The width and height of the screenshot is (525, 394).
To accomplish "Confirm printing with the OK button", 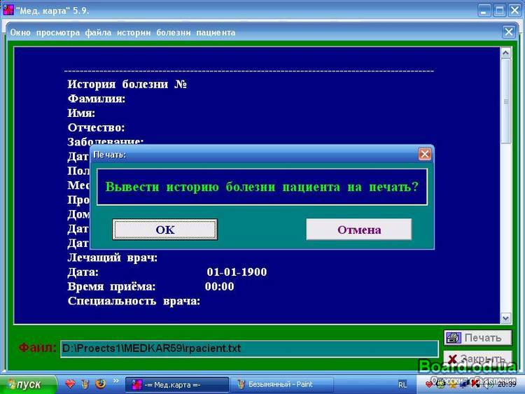I will coord(165,230).
